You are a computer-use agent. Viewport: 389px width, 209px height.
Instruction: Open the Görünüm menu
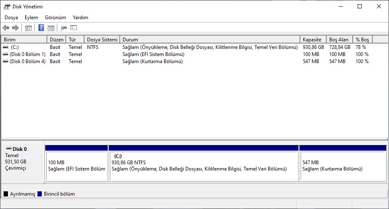click(55, 18)
